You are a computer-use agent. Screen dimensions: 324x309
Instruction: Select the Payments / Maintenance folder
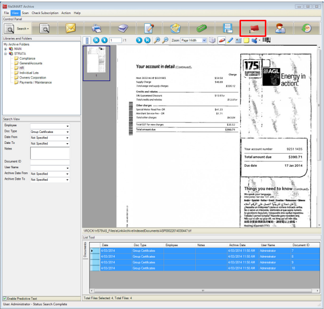click(x=35, y=83)
